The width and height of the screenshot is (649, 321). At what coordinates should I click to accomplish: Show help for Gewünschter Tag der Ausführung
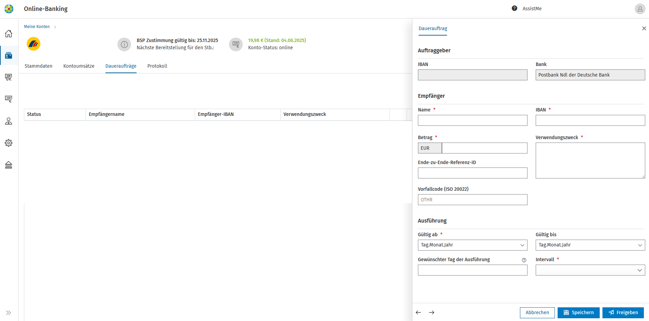coord(524,260)
